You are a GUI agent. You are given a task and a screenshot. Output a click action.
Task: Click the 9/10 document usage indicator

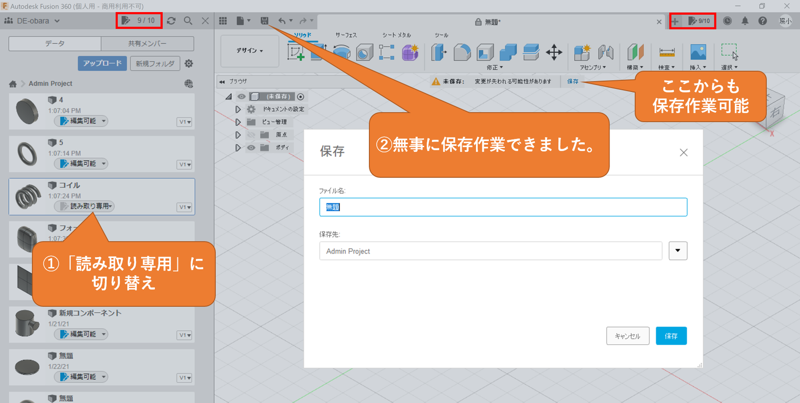click(139, 20)
